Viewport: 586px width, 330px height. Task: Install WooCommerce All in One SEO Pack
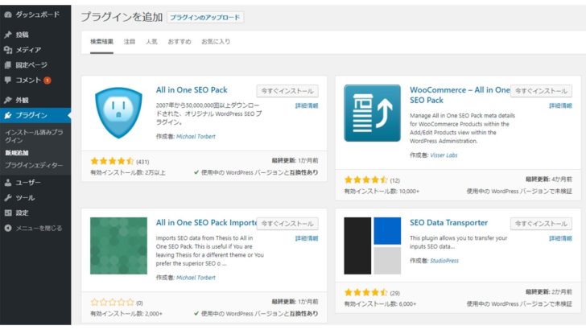[x=541, y=91]
